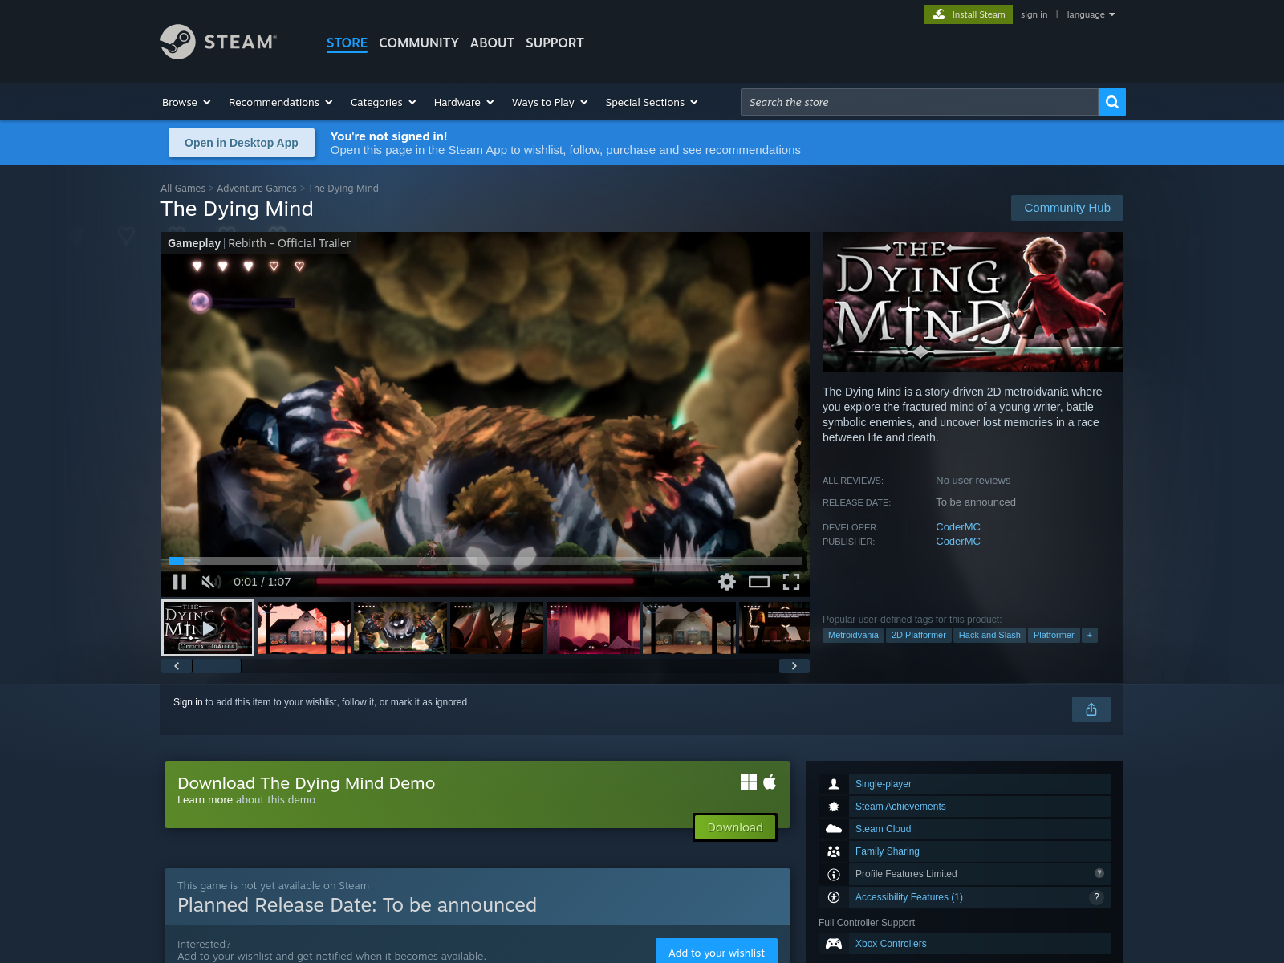Open the CoderMC developer link
The width and height of the screenshot is (1284, 963).
tap(958, 527)
